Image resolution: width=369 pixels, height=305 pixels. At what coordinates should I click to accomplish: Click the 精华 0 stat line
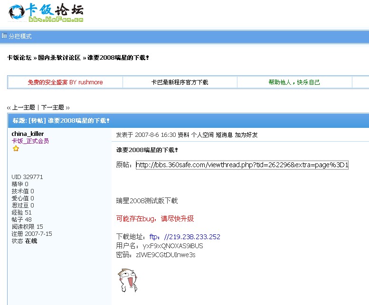(x=20, y=184)
